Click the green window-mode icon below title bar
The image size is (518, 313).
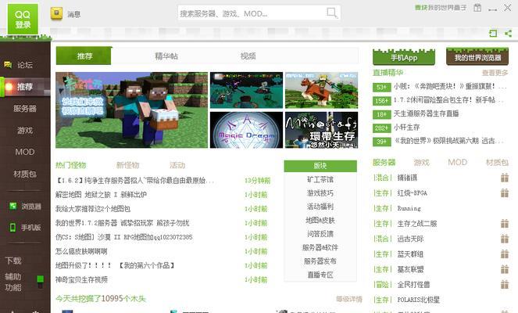(493, 33)
